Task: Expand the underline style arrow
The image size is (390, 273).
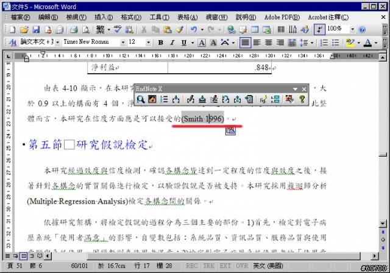Action: coord(193,43)
